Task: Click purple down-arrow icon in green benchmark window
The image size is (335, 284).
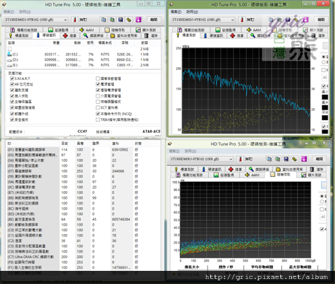Action: tap(306, 19)
